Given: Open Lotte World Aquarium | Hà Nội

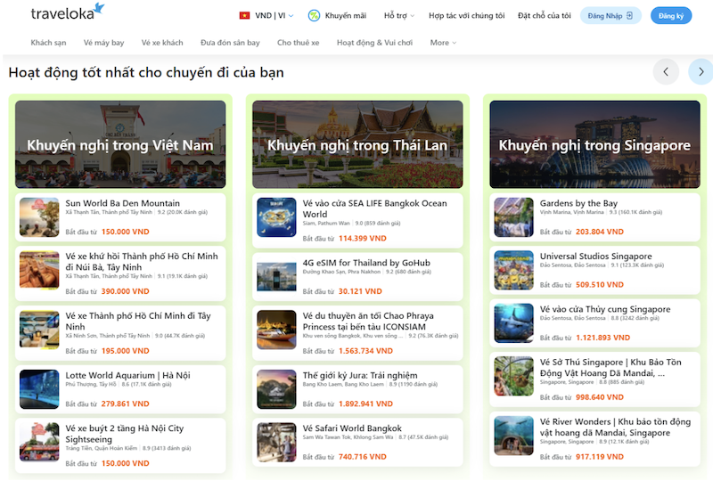Looking at the screenshot, I should [x=127, y=375].
